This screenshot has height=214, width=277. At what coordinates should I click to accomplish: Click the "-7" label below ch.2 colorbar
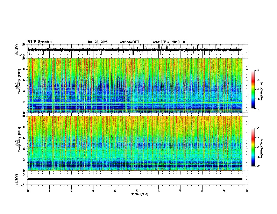pyautogui.click(x=258, y=166)
